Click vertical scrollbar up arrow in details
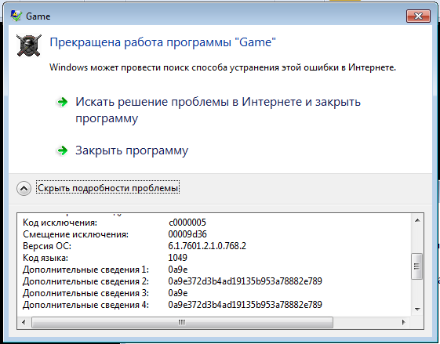The height and width of the screenshot is (344, 440). click(x=417, y=220)
